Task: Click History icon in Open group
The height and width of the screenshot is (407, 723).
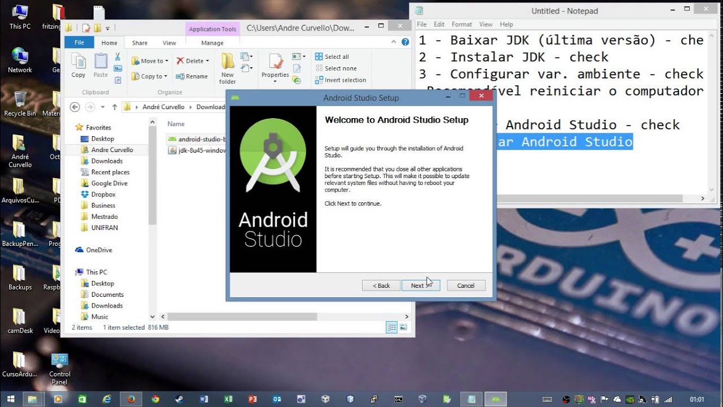Action: pyautogui.click(x=297, y=80)
